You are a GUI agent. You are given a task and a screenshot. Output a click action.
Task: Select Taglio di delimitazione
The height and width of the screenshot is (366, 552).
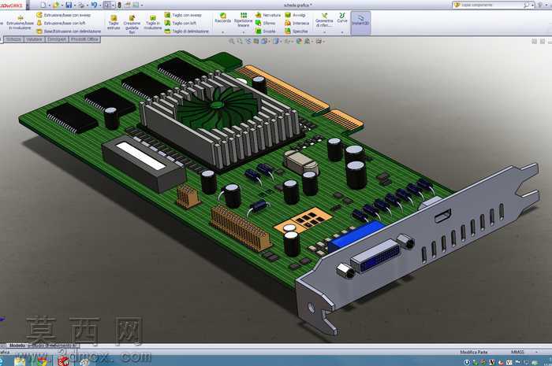tap(187, 31)
